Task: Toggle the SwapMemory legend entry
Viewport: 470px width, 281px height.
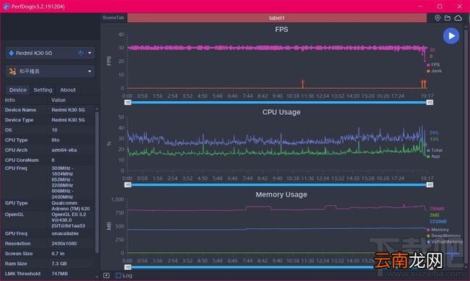Action: [x=444, y=235]
